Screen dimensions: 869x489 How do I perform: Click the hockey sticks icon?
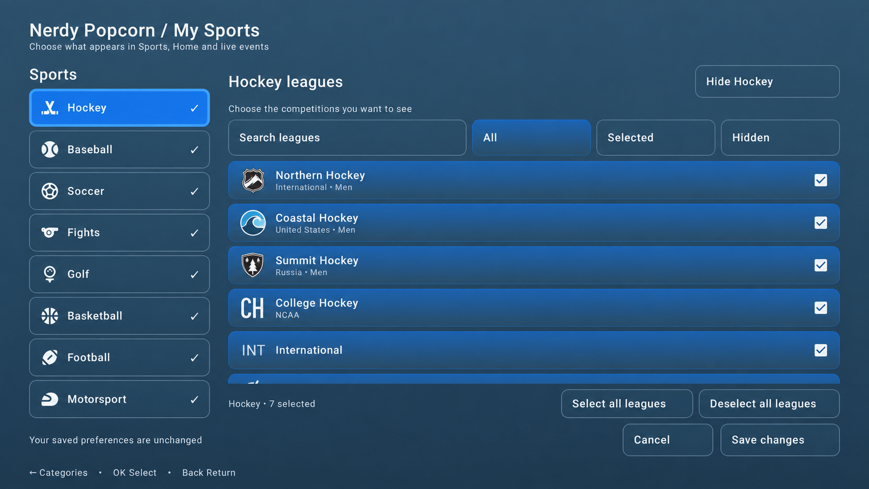[50, 108]
